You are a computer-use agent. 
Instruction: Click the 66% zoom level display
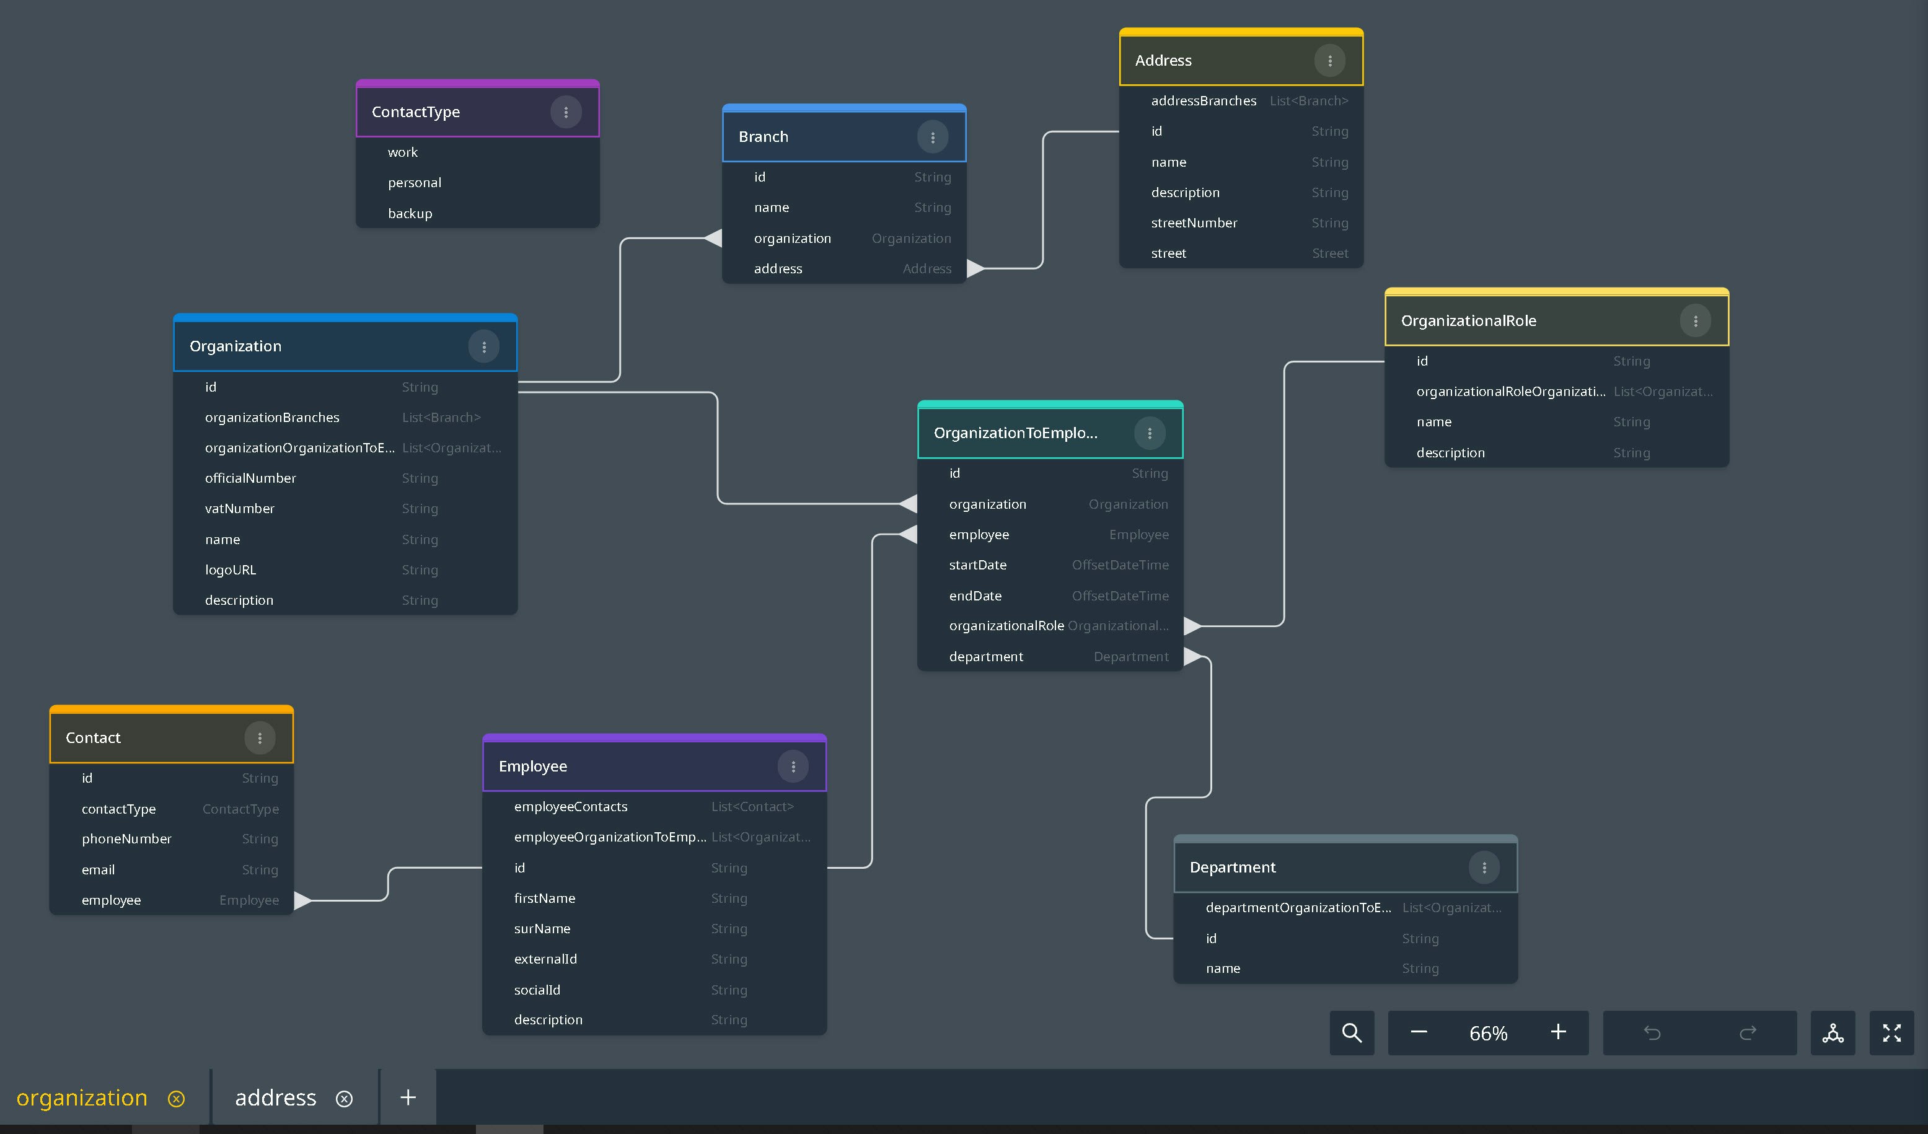tap(1487, 1033)
